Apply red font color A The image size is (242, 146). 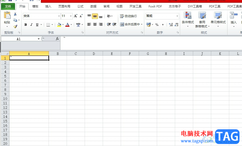[x=67, y=25]
